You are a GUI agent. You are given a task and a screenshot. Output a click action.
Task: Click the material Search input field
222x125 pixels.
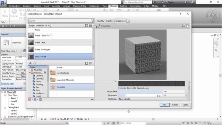click(59, 21)
